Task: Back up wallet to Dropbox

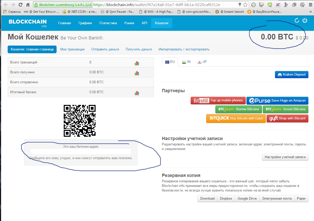Action: click(x=226, y=199)
